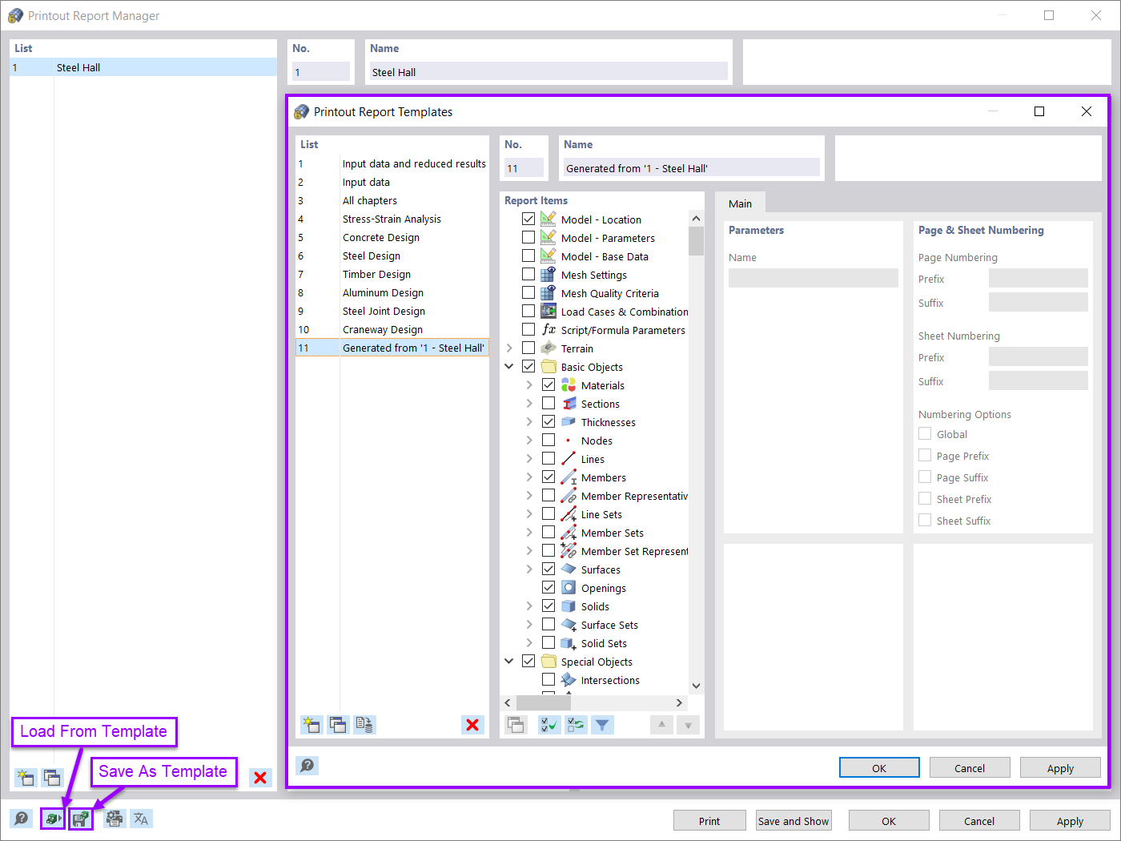
Task: Click Report Items horizontal scrollbar thumb
Action: (x=543, y=702)
